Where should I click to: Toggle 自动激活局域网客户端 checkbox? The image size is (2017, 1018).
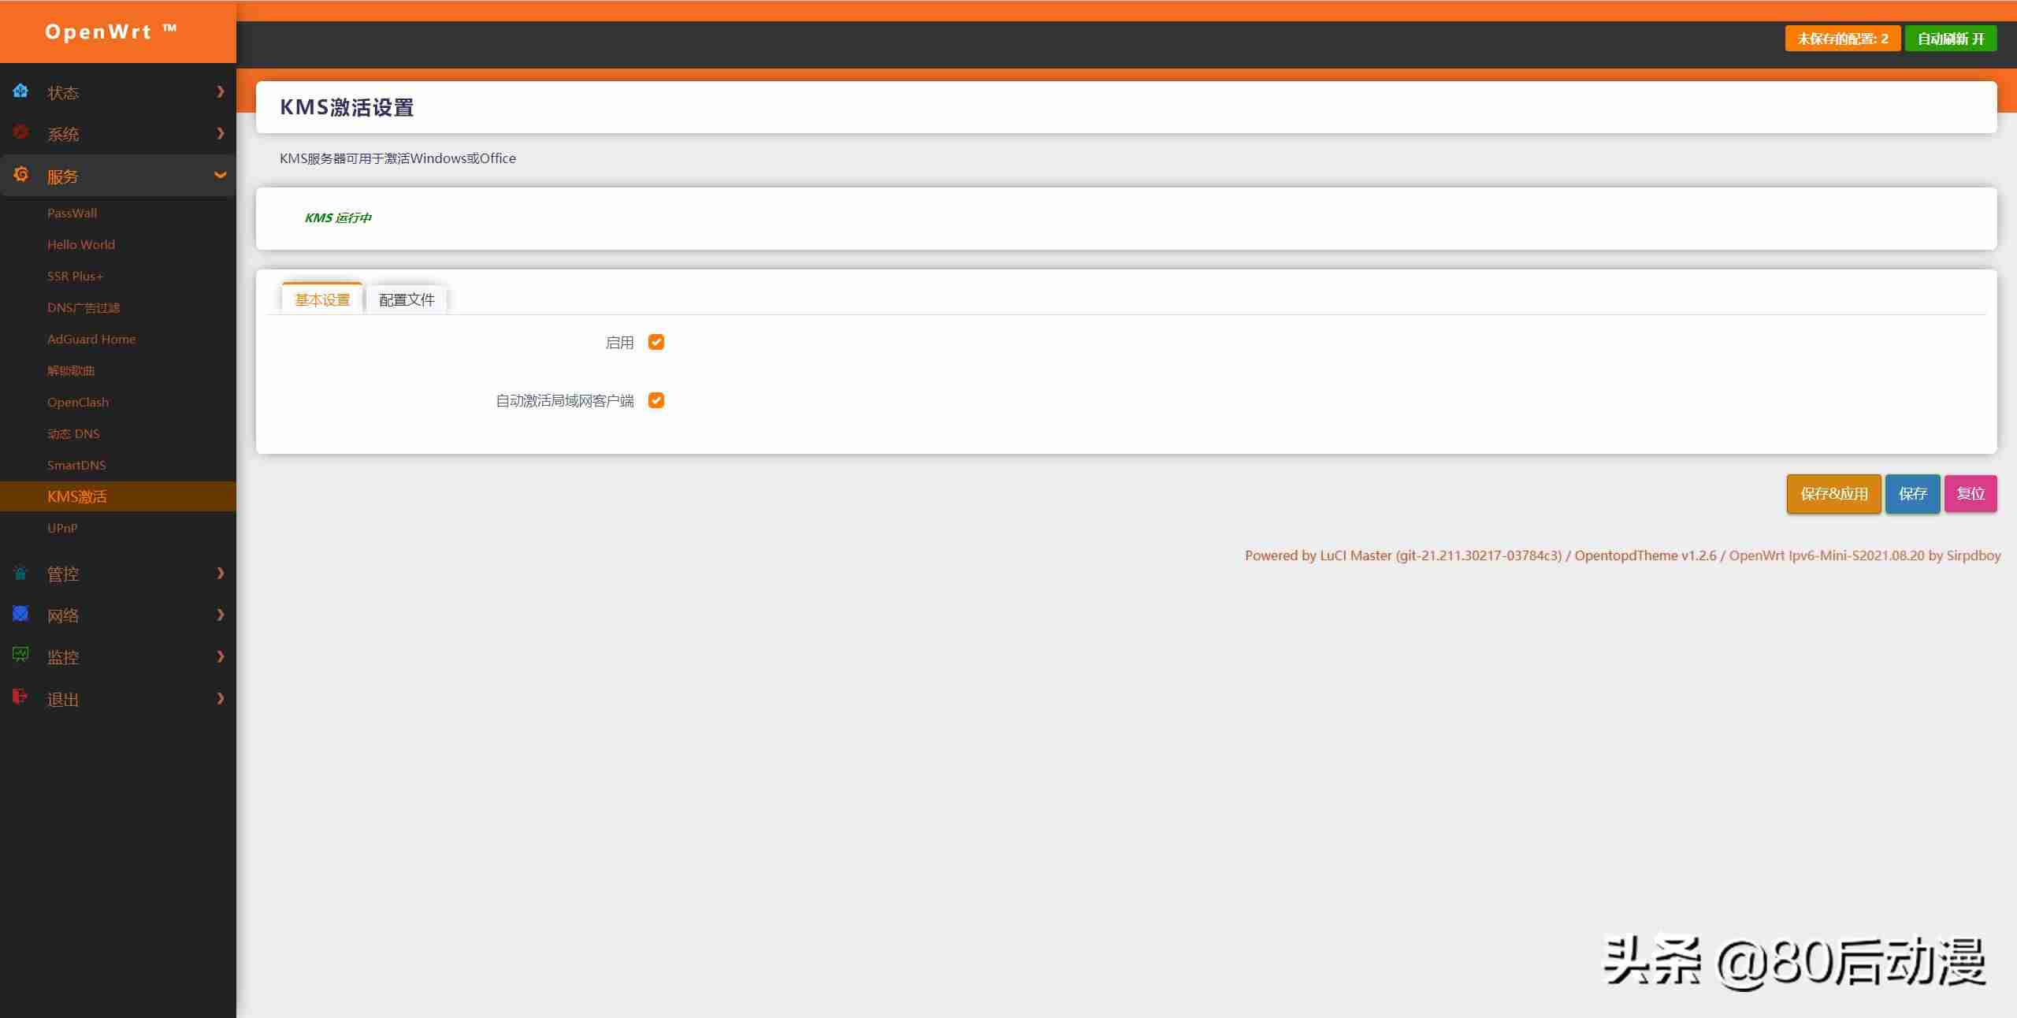click(656, 400)
